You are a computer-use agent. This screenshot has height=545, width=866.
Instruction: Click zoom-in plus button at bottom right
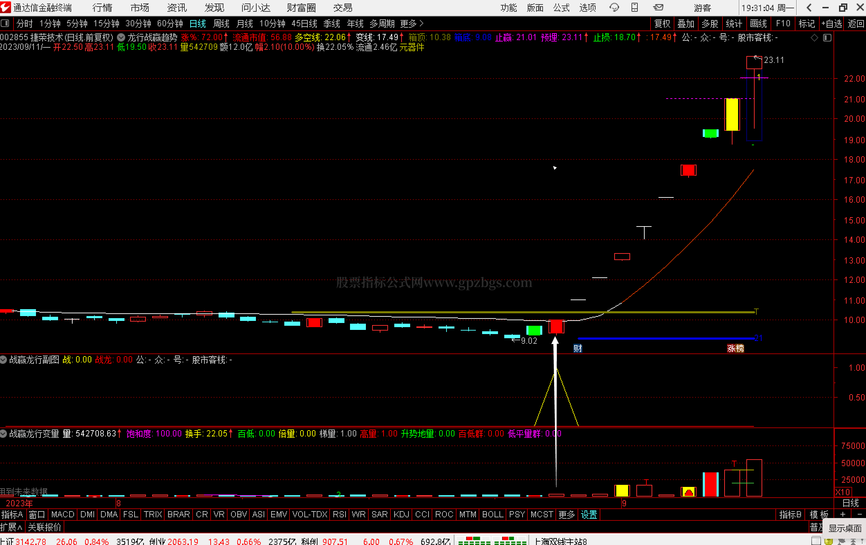pos(842,515)
